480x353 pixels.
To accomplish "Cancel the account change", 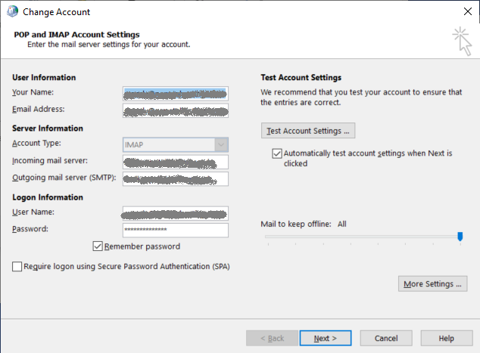I will point(386,338).
